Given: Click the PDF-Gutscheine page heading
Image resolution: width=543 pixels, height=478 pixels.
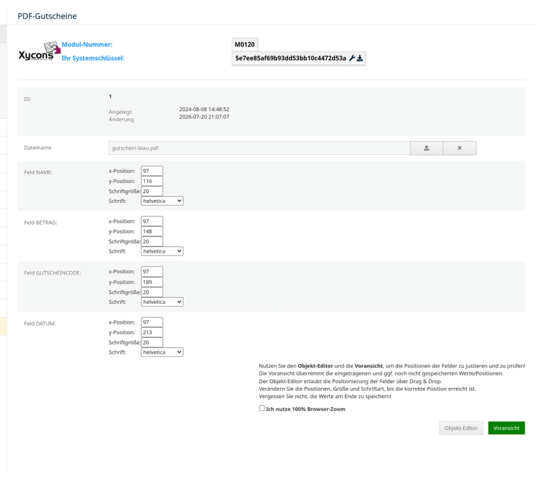Looking at the screenshot, I should pyautogui.click(x=47, y=16).
